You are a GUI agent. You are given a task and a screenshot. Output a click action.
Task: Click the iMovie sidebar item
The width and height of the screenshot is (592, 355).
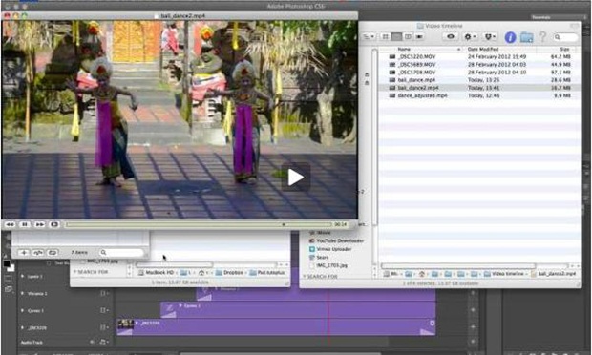[320, 233]
